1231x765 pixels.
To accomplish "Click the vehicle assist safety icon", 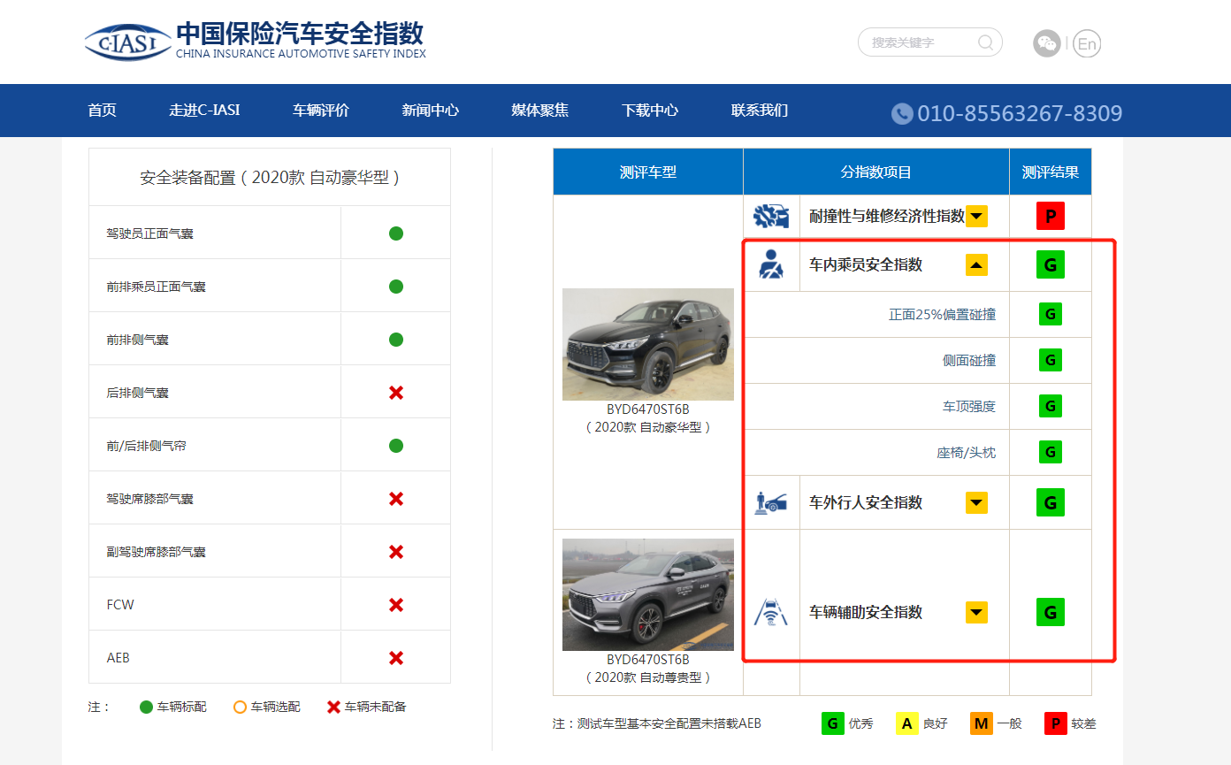I will click(x=771, y=612).
